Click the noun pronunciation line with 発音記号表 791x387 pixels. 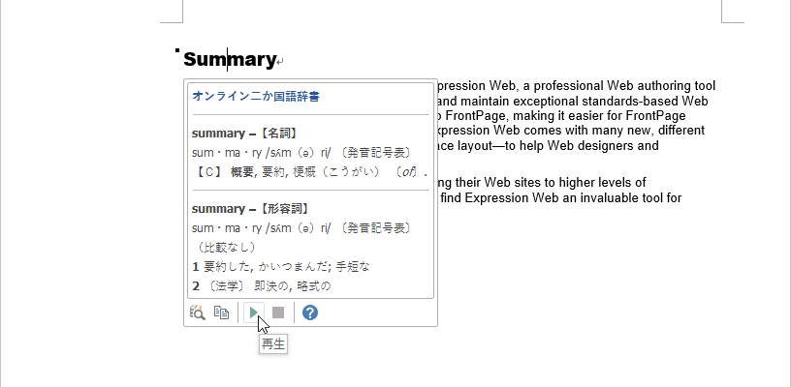click(301, 152)
